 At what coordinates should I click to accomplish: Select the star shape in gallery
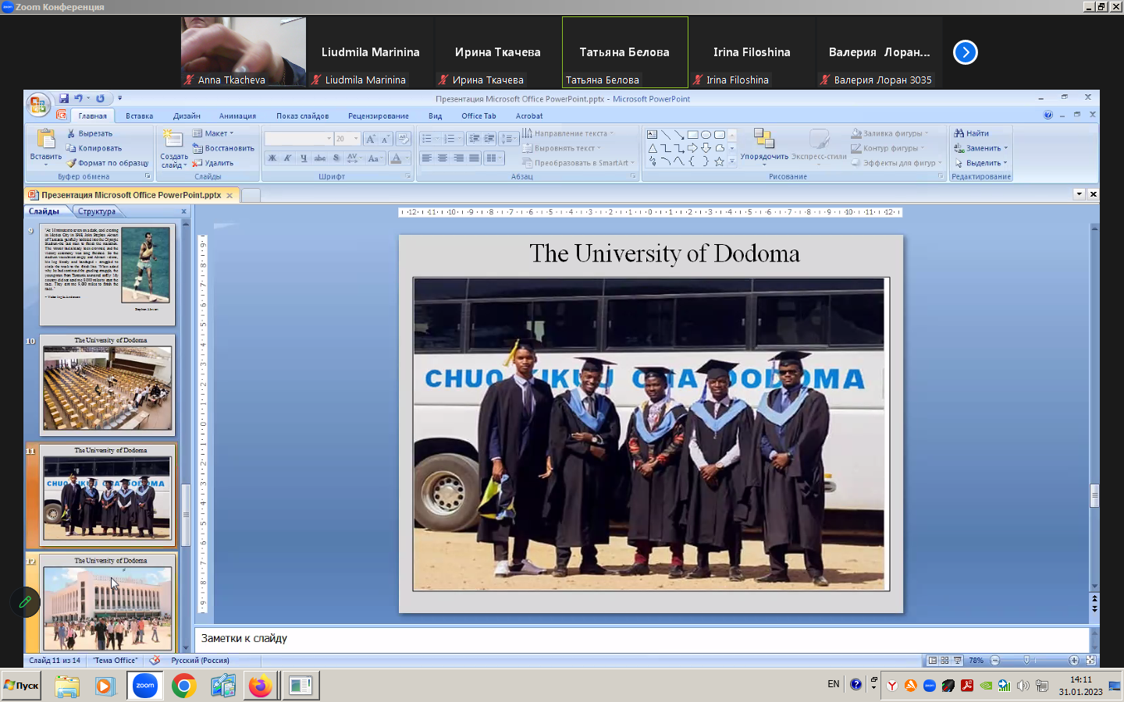point(719,161)
